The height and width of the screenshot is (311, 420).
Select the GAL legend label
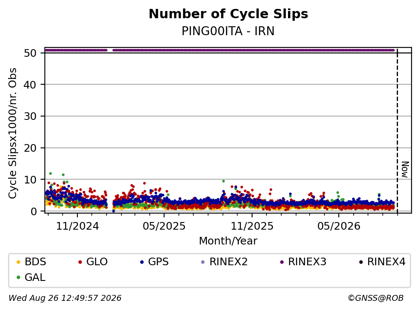point(35,277)
